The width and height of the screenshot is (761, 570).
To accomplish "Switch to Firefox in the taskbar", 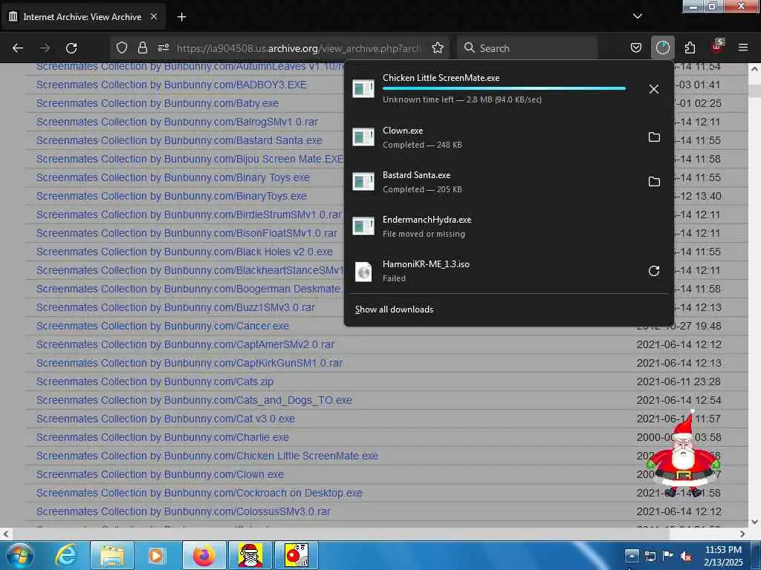I will 204,555.
